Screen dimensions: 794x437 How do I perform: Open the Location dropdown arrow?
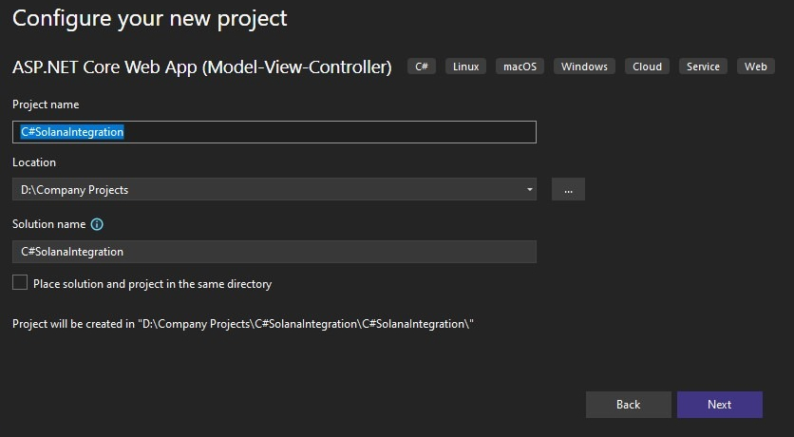[529, 189]
